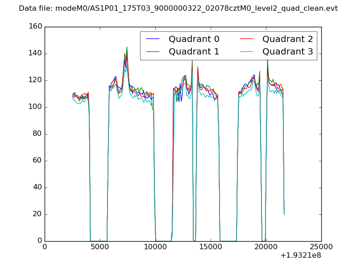Click the plot title with the data file name
The height and width of the screenshot is (268, 357).
pos(178,8)
